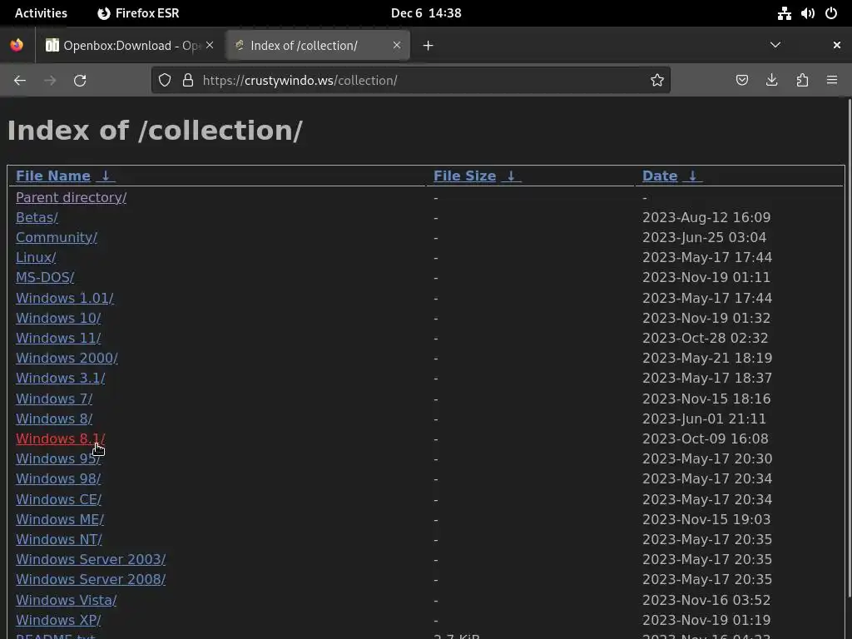Open the Firefox View pinned icon

click(x=17, y=45)
